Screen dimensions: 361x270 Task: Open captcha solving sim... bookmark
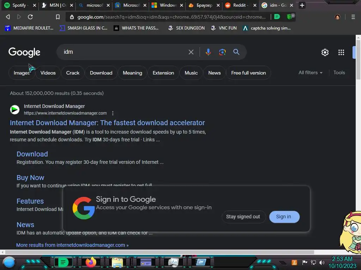267,28
